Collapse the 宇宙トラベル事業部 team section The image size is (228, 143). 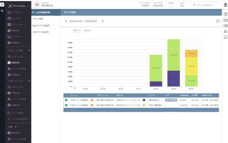coord(29,51)
